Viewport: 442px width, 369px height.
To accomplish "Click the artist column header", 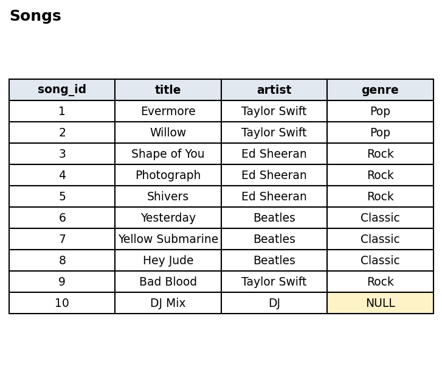I will tap(274, 90).
